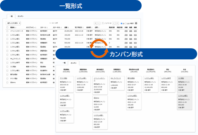Sort by 担当者 column arrow
This screenshot has height=135, width=198.
92,27
